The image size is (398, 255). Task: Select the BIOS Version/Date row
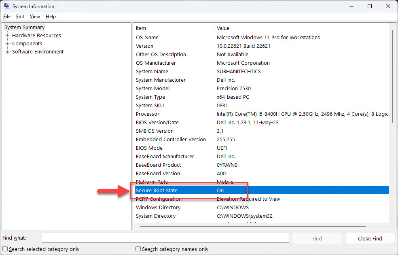[x=262, y=122]
